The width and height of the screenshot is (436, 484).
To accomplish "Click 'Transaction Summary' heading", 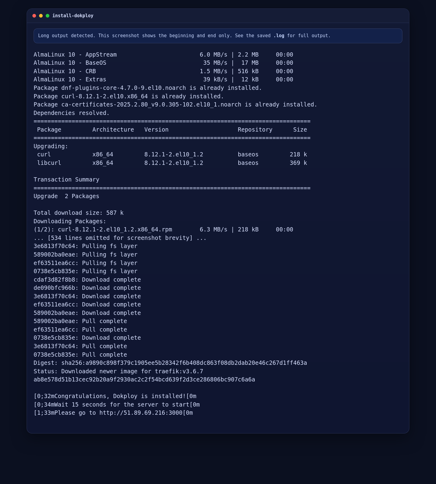I will coord(66,180).
